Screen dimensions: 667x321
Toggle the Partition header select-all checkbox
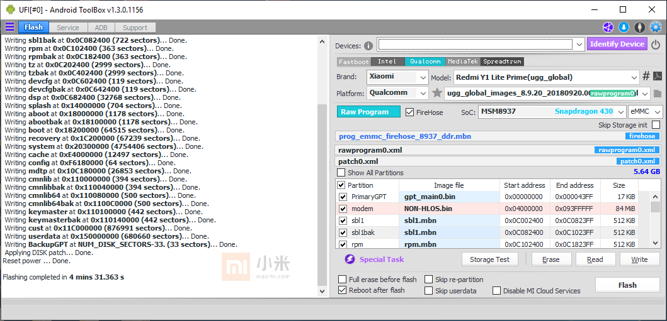click(x=341, y=185)
